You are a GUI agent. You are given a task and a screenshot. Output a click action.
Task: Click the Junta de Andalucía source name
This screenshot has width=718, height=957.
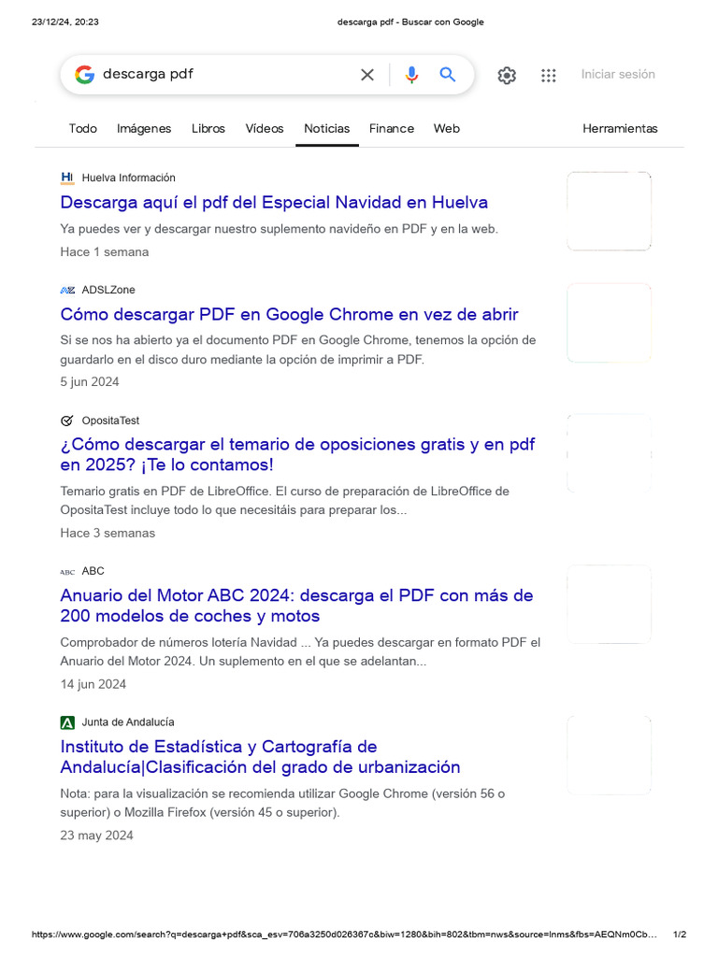(128, 722)
